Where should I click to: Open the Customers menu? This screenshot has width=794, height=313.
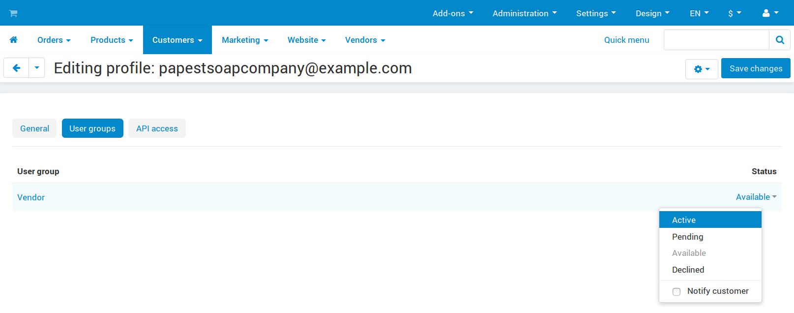177,40
